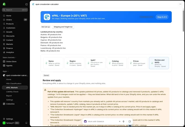Viewport: 185px width, 127px height.
Task: Click the microphone icon in Sidekick bar
Action: (123, 121)
